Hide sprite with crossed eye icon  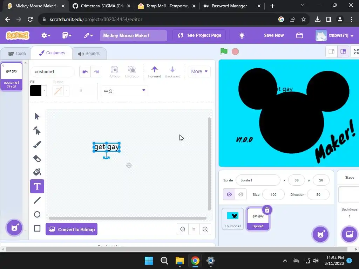[241, 194]
